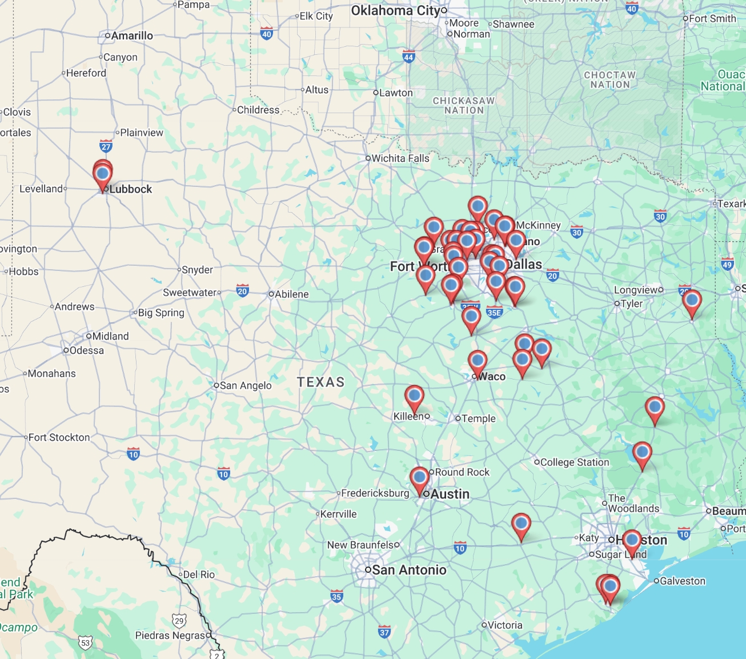Click the Galveston label

coord(683,581)
